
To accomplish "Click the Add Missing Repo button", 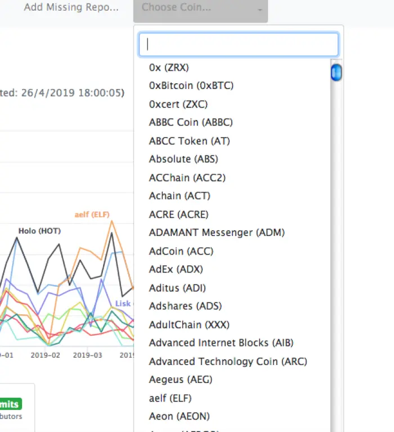I will [x=71, y=7].
